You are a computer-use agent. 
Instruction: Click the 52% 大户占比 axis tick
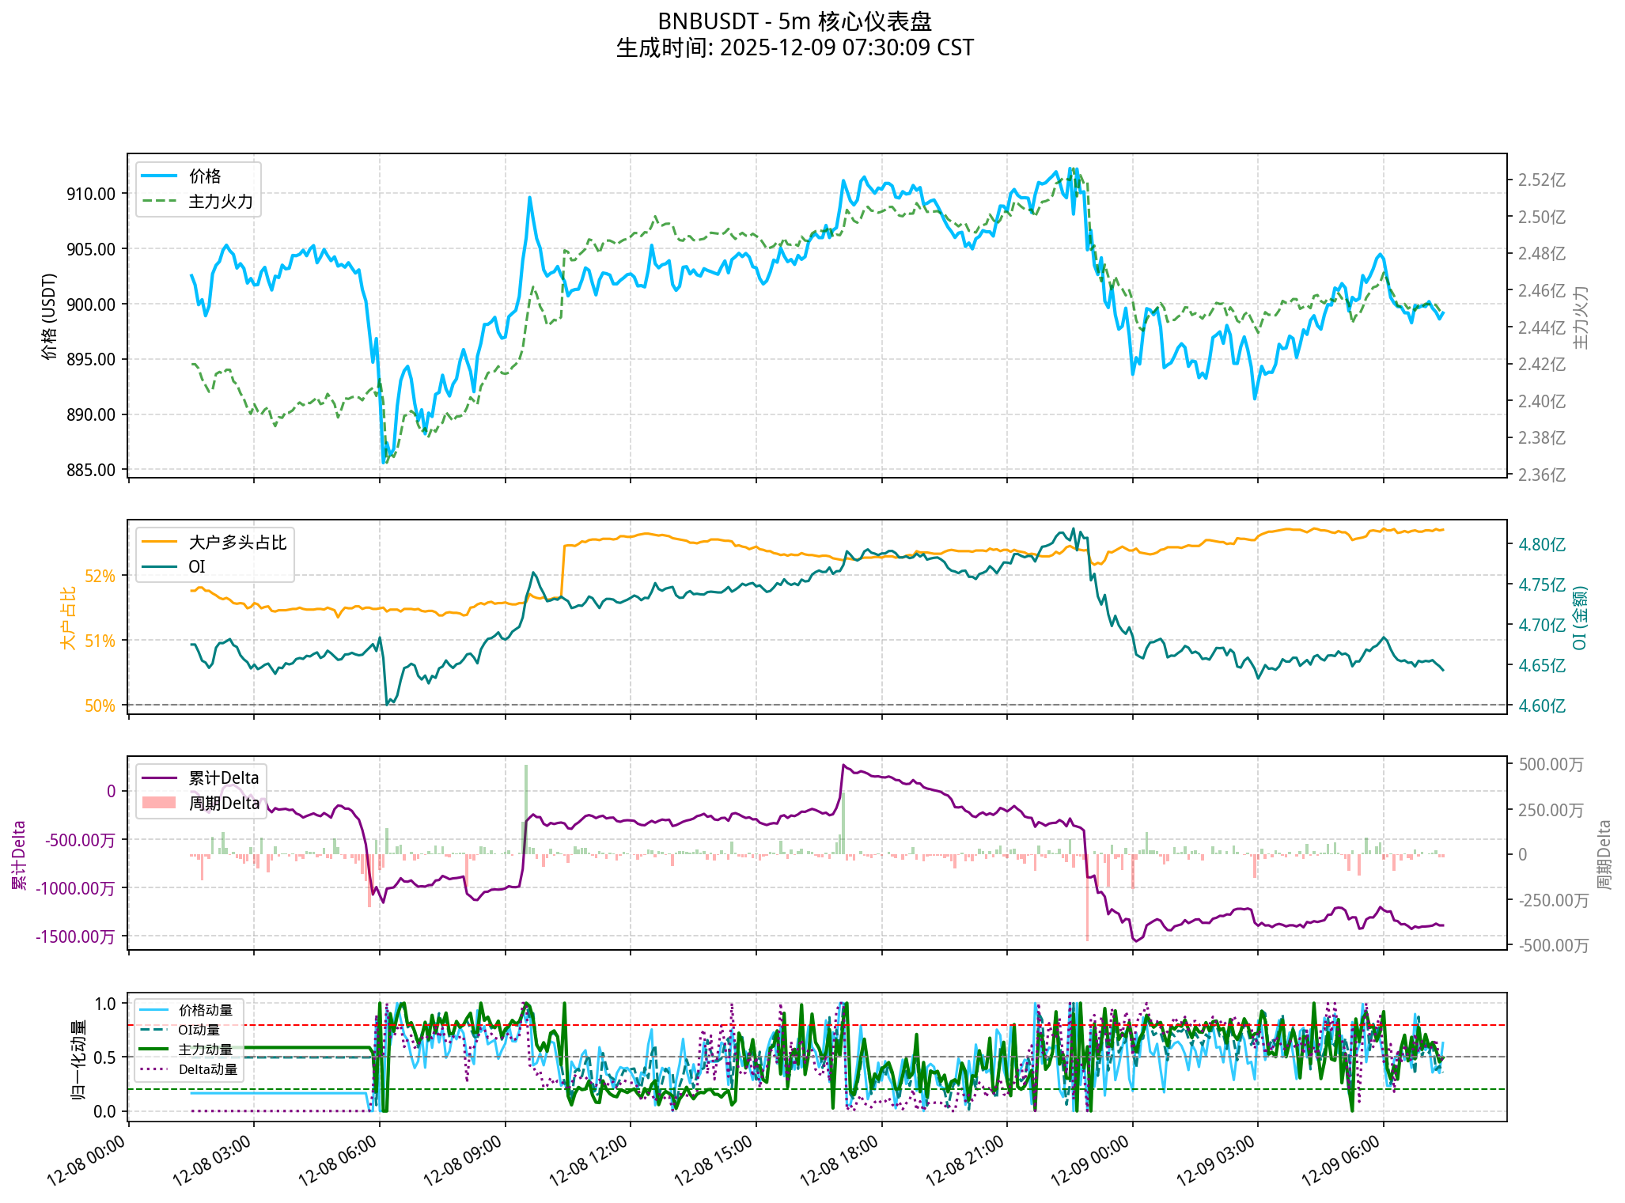pyautogui.click(x=100, y=577)
